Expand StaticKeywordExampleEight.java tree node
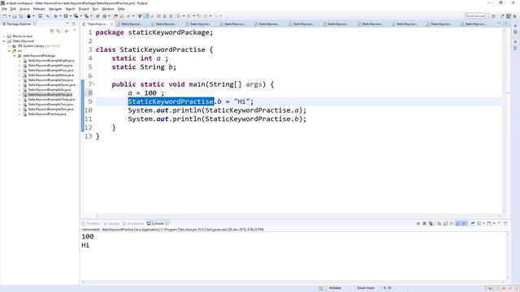Viewport: 520px width, 292px height. (19, 61)
